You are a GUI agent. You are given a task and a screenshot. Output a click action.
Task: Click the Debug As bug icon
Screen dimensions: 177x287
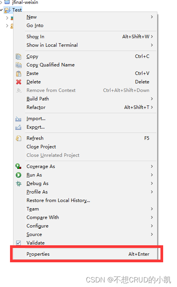point(18,183)
